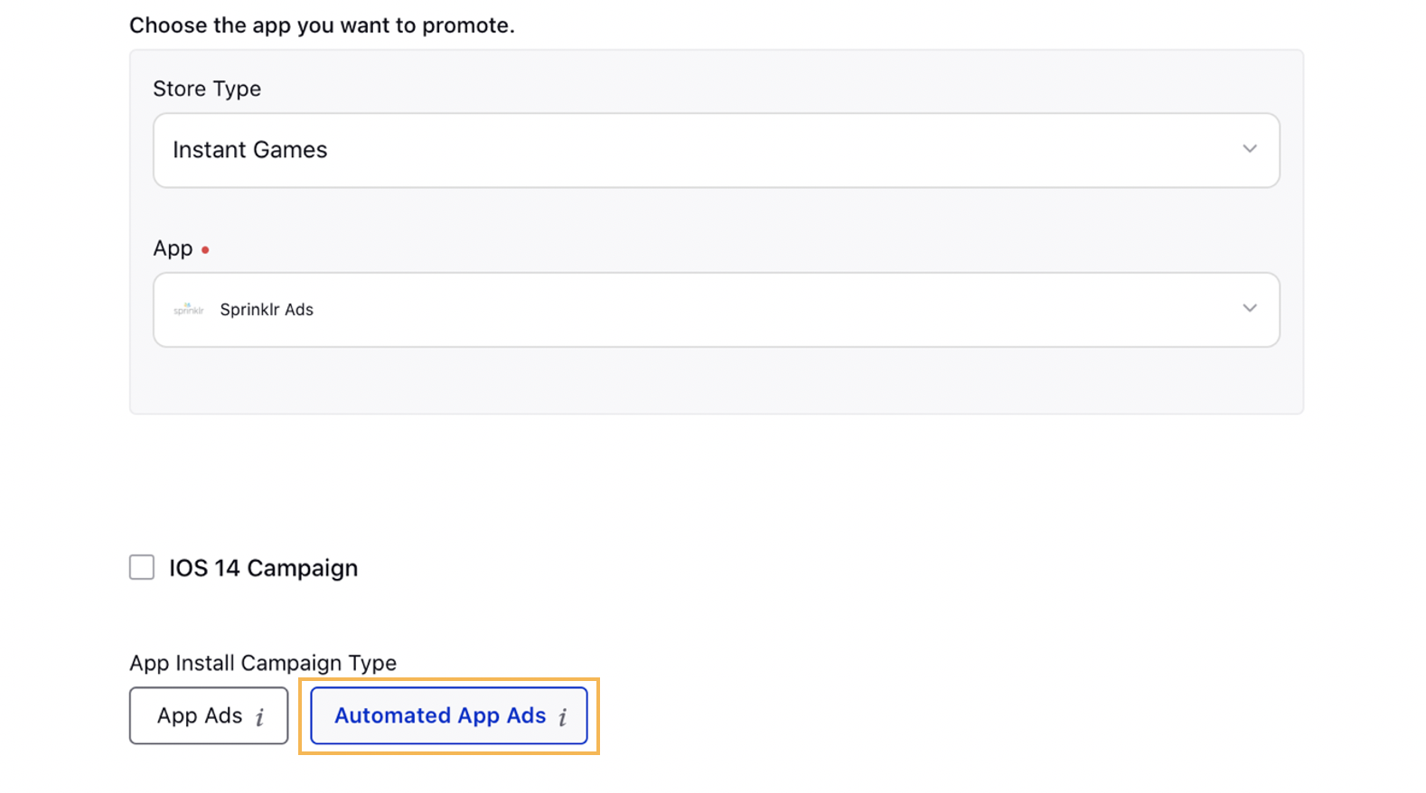Click the Sprinklr logo icon in App field
The height and width of the screenshot is (793, 1426).
188,309
